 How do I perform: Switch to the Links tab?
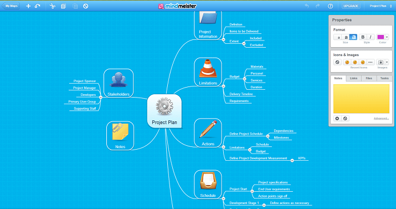click(353, 78)
